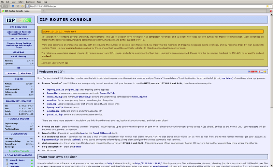This screenshot has width=273, height=167.
Task: Switch language with the German flag icon
Action: (x=255, y=72)
